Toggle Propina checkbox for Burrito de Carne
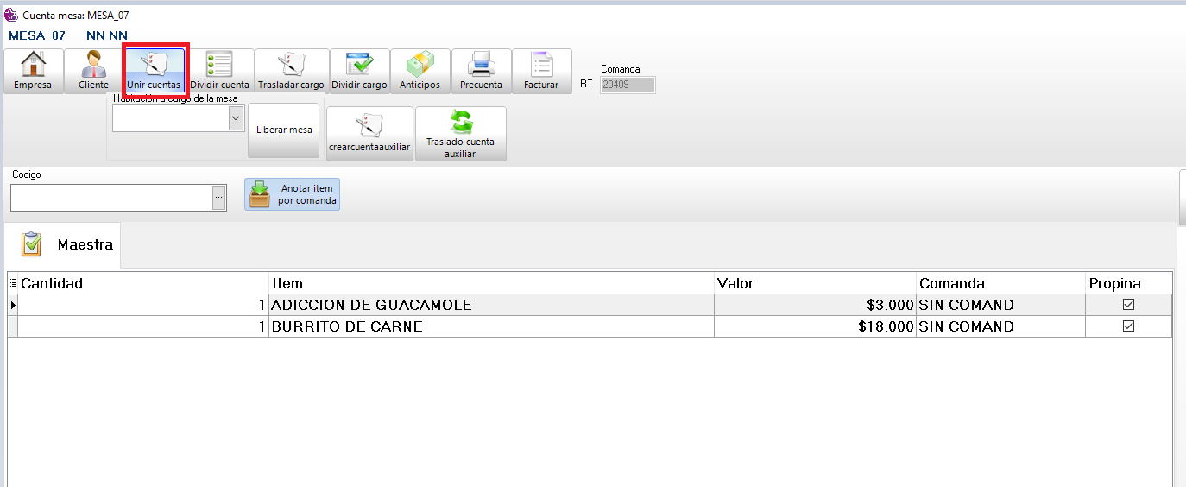1186x487 pixels. click(1128, 326)
